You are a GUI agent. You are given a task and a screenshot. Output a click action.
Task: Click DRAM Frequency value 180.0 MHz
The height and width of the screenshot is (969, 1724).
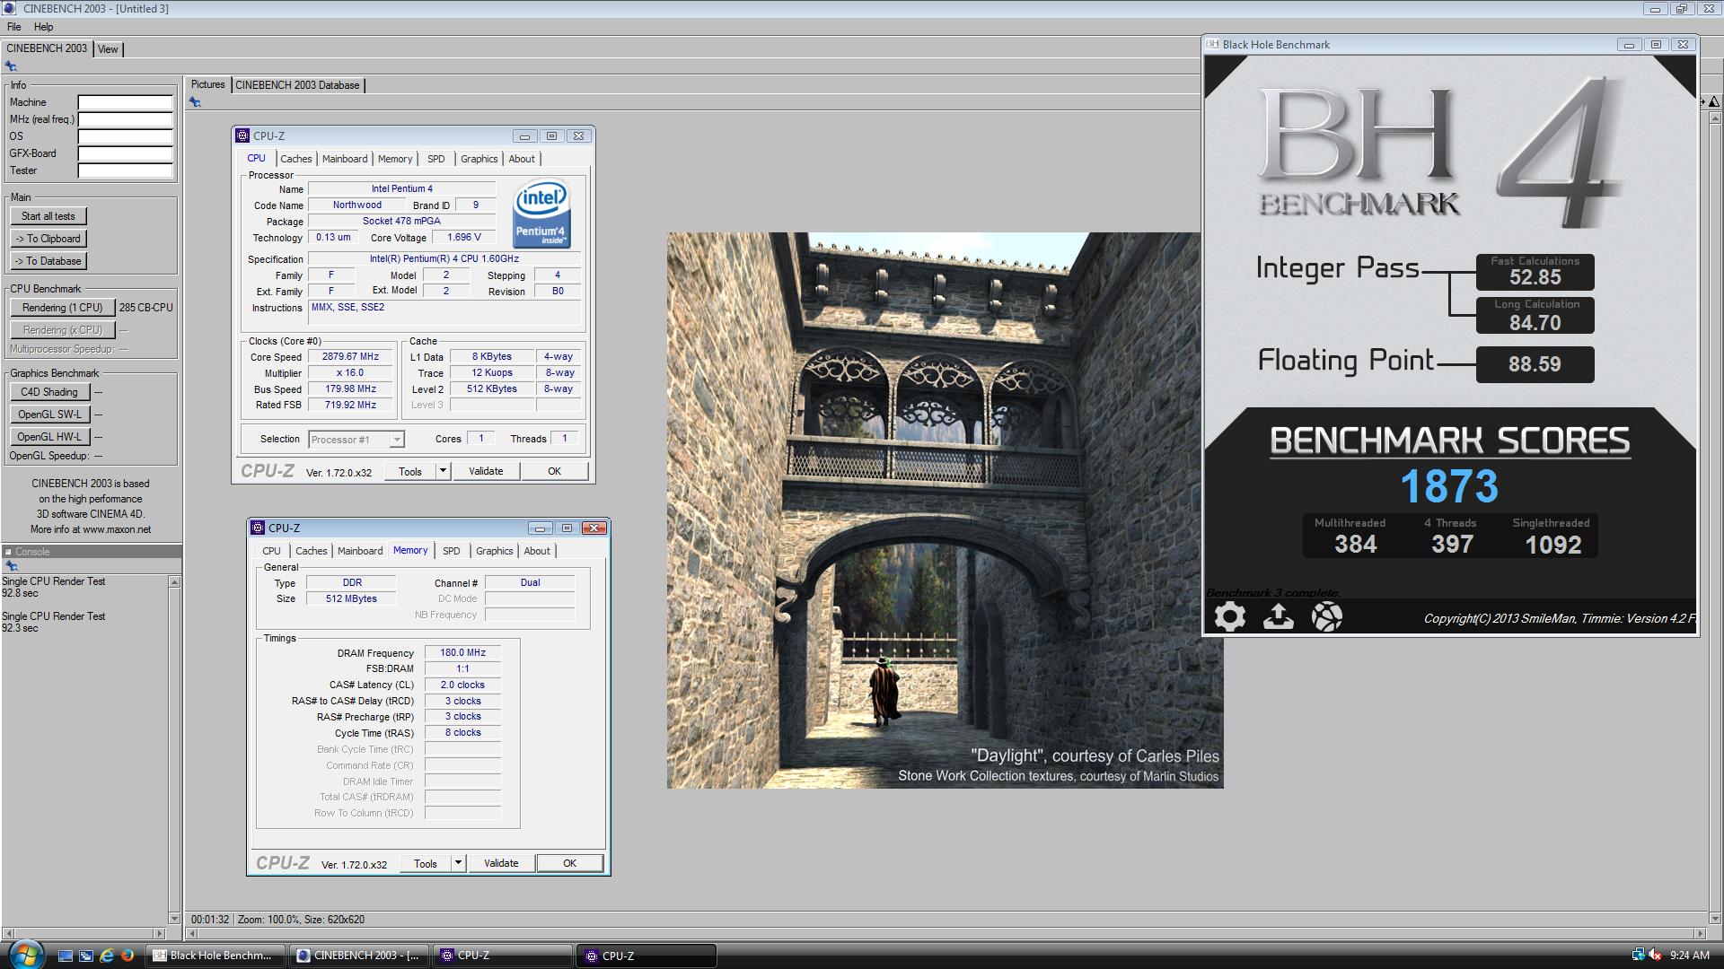click(x=462, y=652)
